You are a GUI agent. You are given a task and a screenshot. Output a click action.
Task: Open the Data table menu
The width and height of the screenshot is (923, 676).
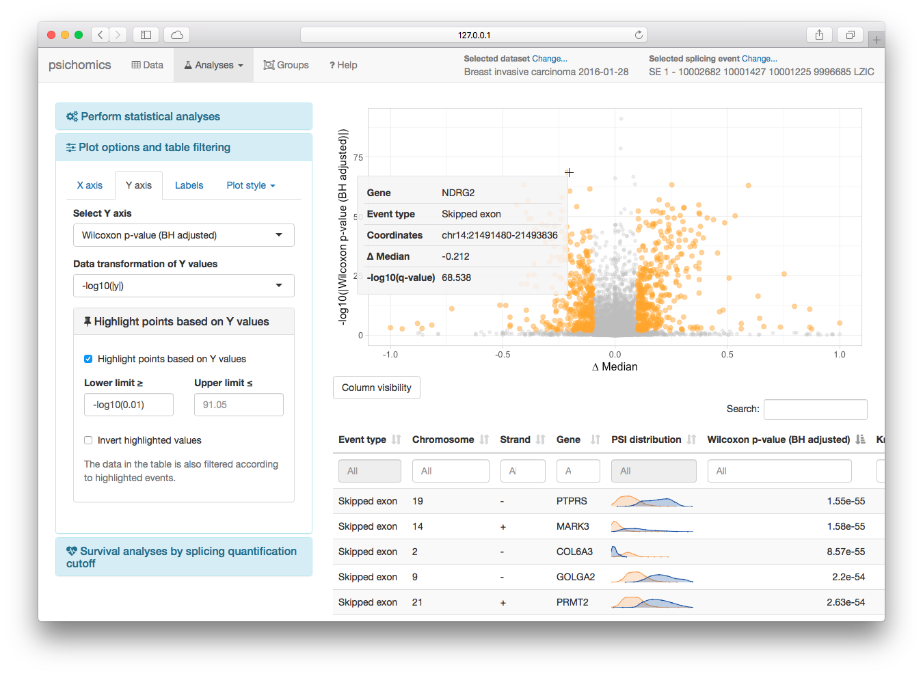(x=148, y=65)
